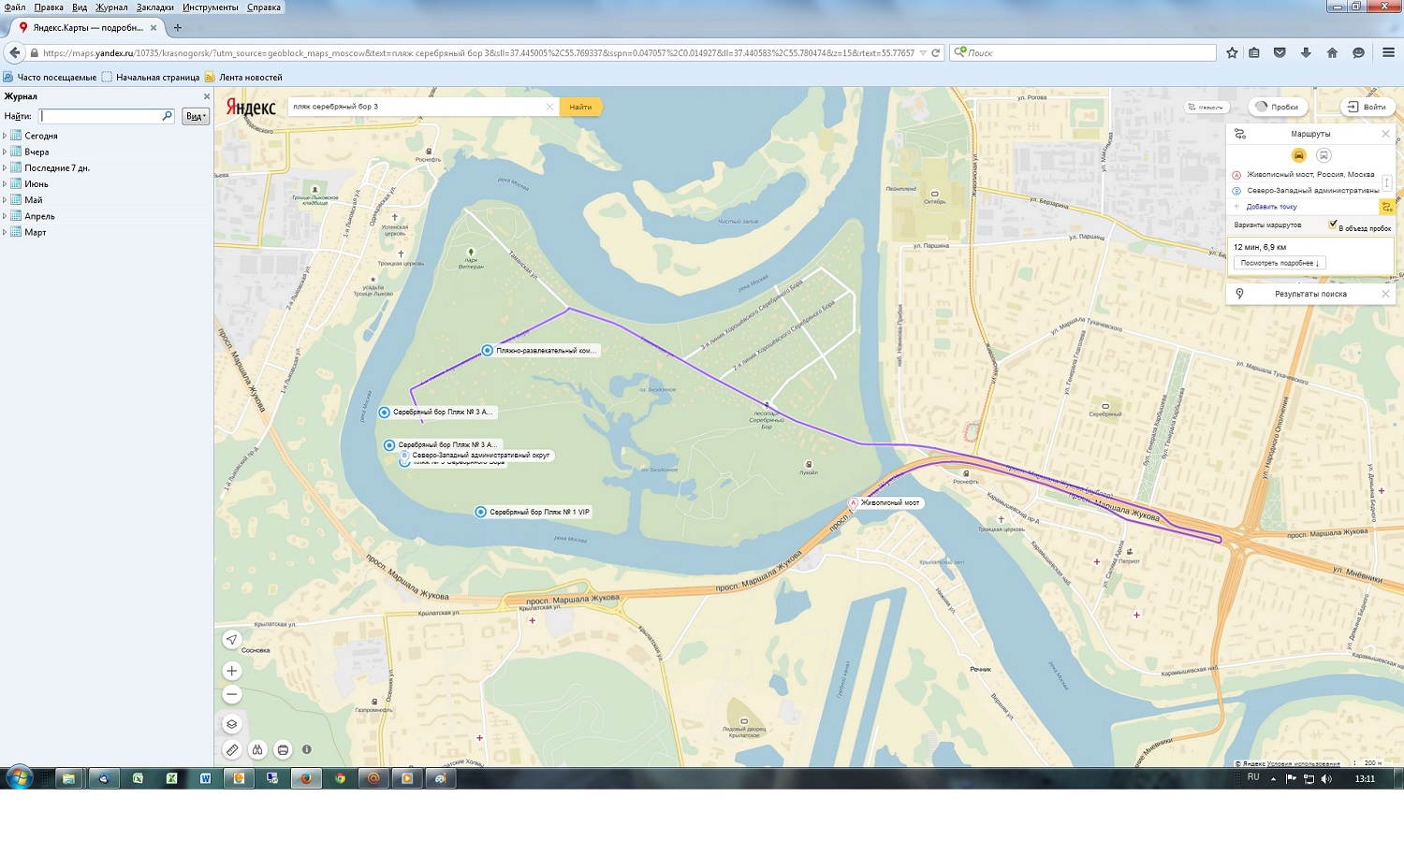The width and height of the screenshot is (1404, 855).
Task: Open Справка menu
Action: point(264,7)
